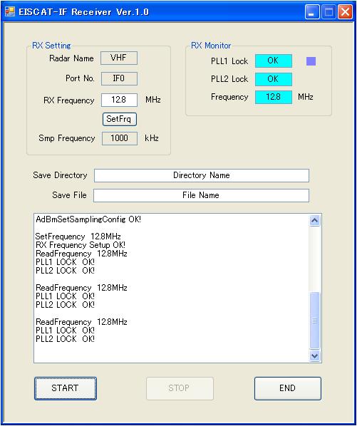Click the PLL2 Lock OK indicator

tap(274, 79)
